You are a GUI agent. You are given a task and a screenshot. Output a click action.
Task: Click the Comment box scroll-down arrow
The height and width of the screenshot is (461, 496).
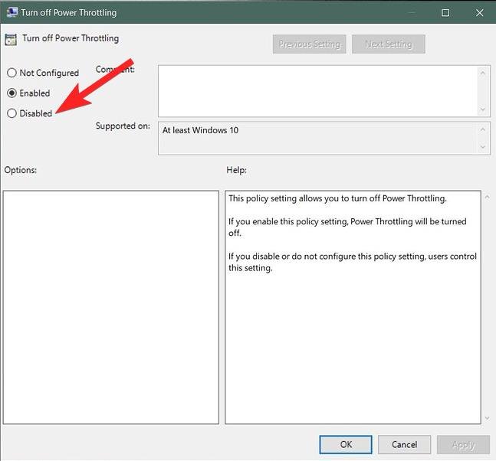point(483,110)
